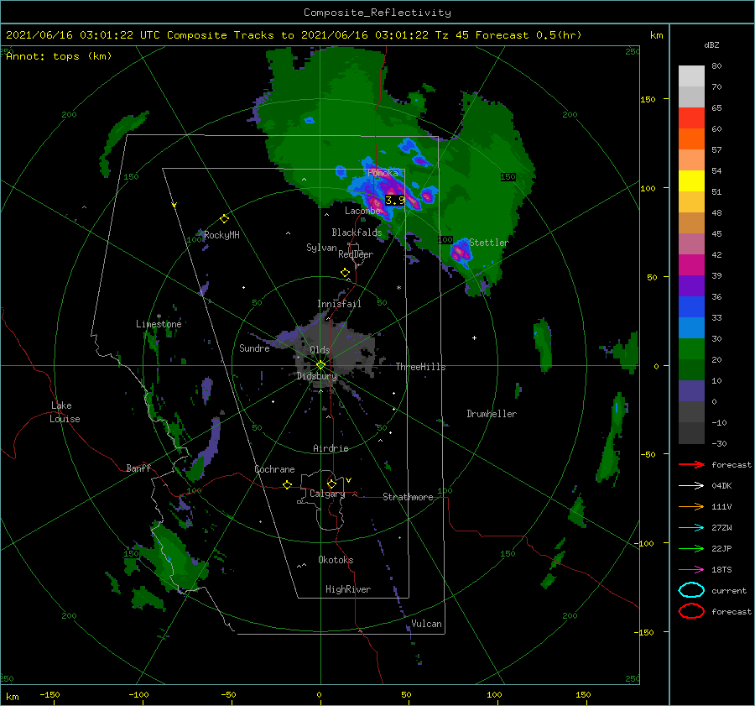
Task: Click the Limestone label
Action: point(159,324)
